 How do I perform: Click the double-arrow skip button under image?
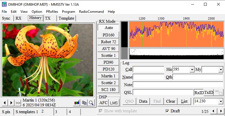coord(18,103)
